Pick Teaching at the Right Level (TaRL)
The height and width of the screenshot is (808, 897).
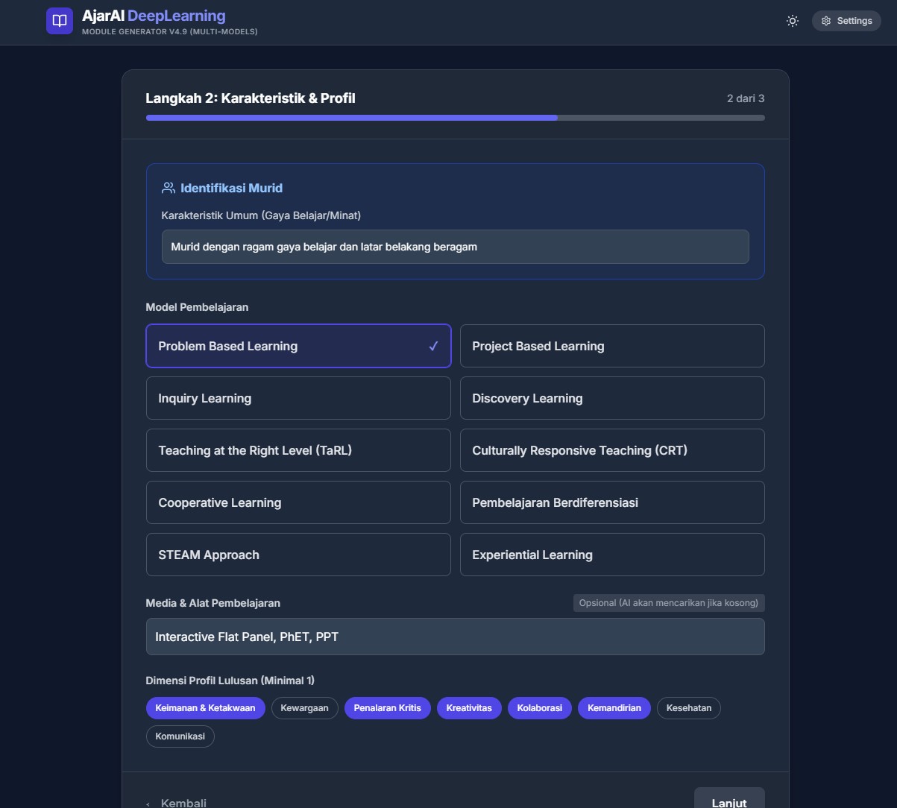pyautogui.click(x=298, y=450)
